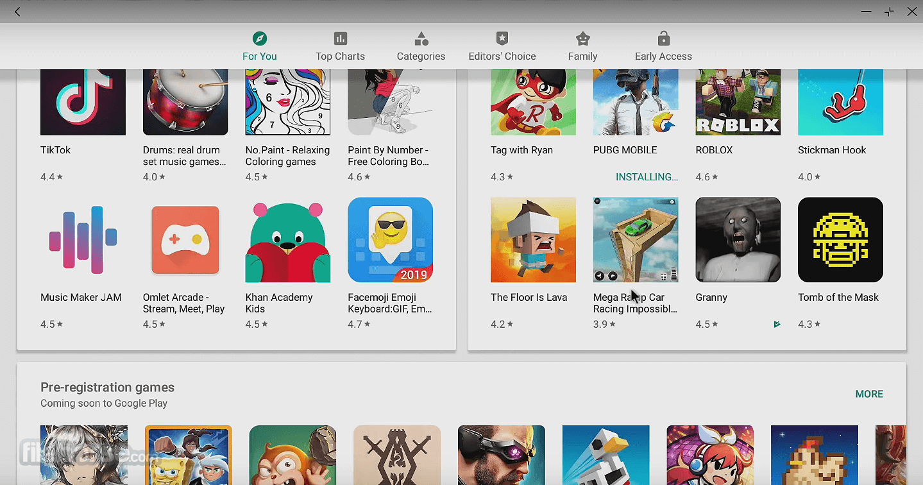923x485 pixels.
Task: Minimize the app store window
Action: coord(867,12)
